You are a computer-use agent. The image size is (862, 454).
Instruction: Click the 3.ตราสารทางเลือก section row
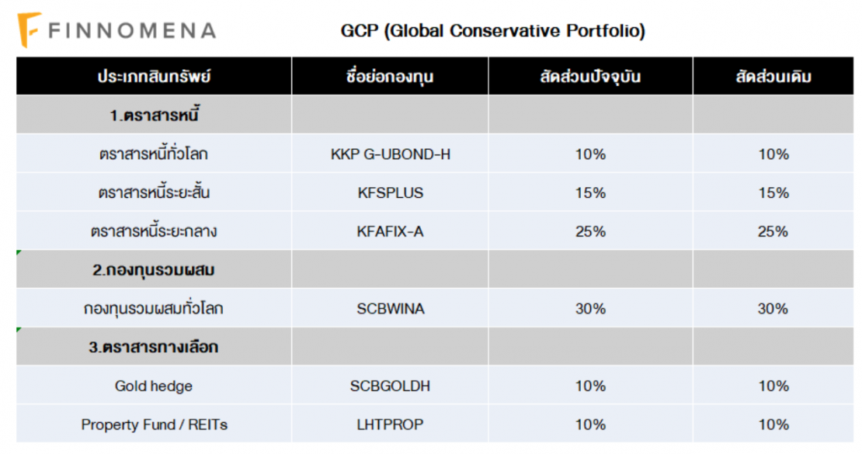[x=154, y=347]
